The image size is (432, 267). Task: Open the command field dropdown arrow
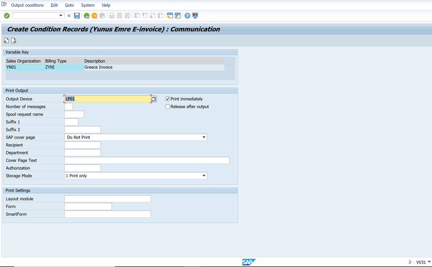click(61, 15)
